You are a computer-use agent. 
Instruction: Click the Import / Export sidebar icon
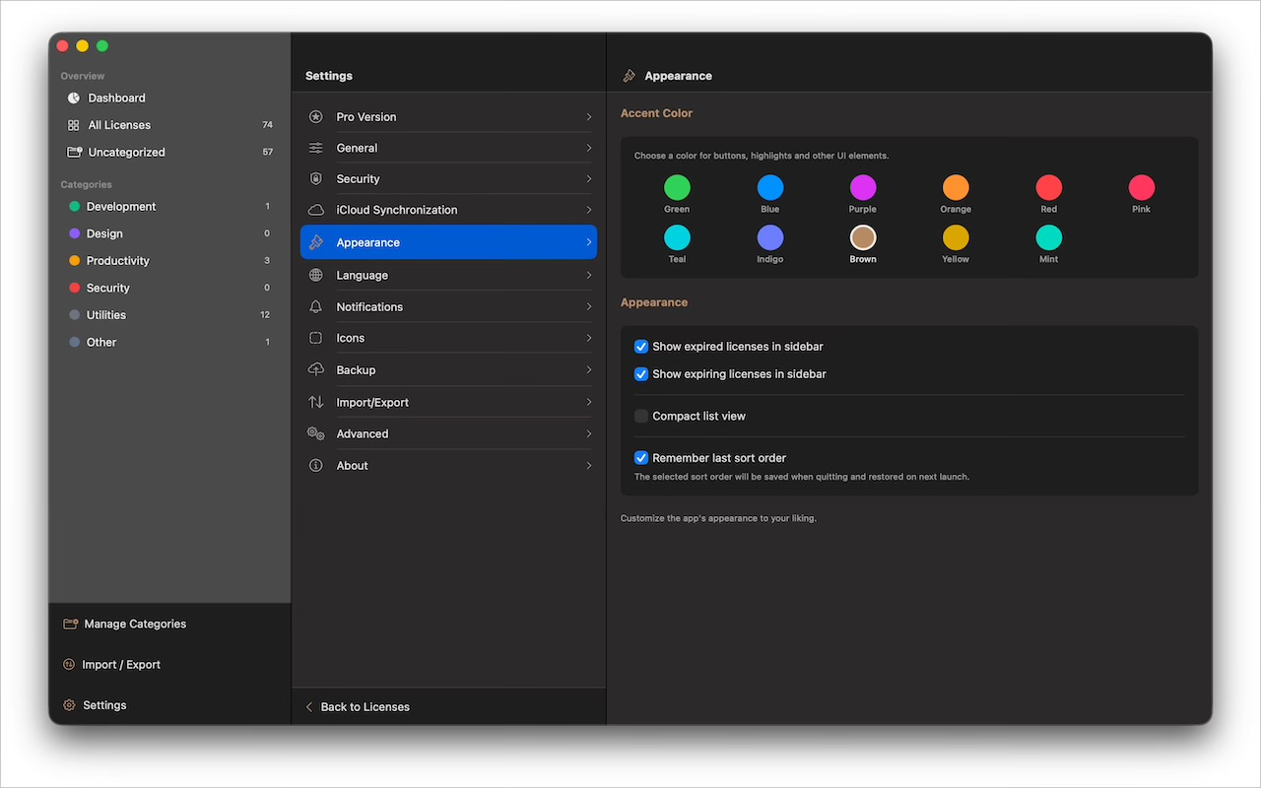coord(69,665)
